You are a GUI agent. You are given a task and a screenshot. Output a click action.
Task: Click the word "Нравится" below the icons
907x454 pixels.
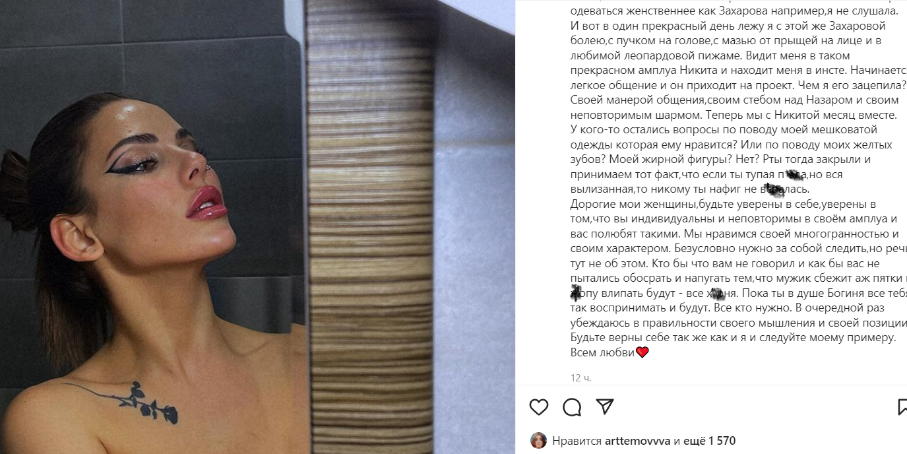click(575, 441)
